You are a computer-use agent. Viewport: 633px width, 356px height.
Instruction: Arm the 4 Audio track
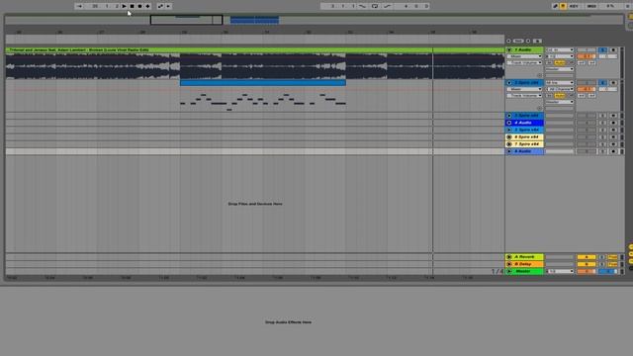pos(613,123)
